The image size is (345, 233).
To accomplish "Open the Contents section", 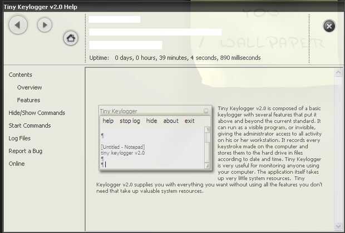I will point(21,75).
